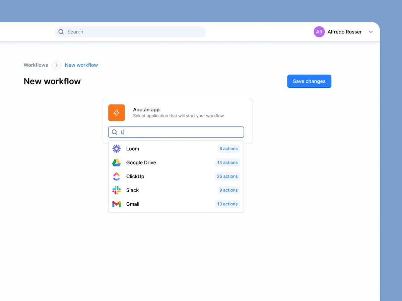
Task: Choose Google Drive from suggestions
Action: (x=141, y=163)
